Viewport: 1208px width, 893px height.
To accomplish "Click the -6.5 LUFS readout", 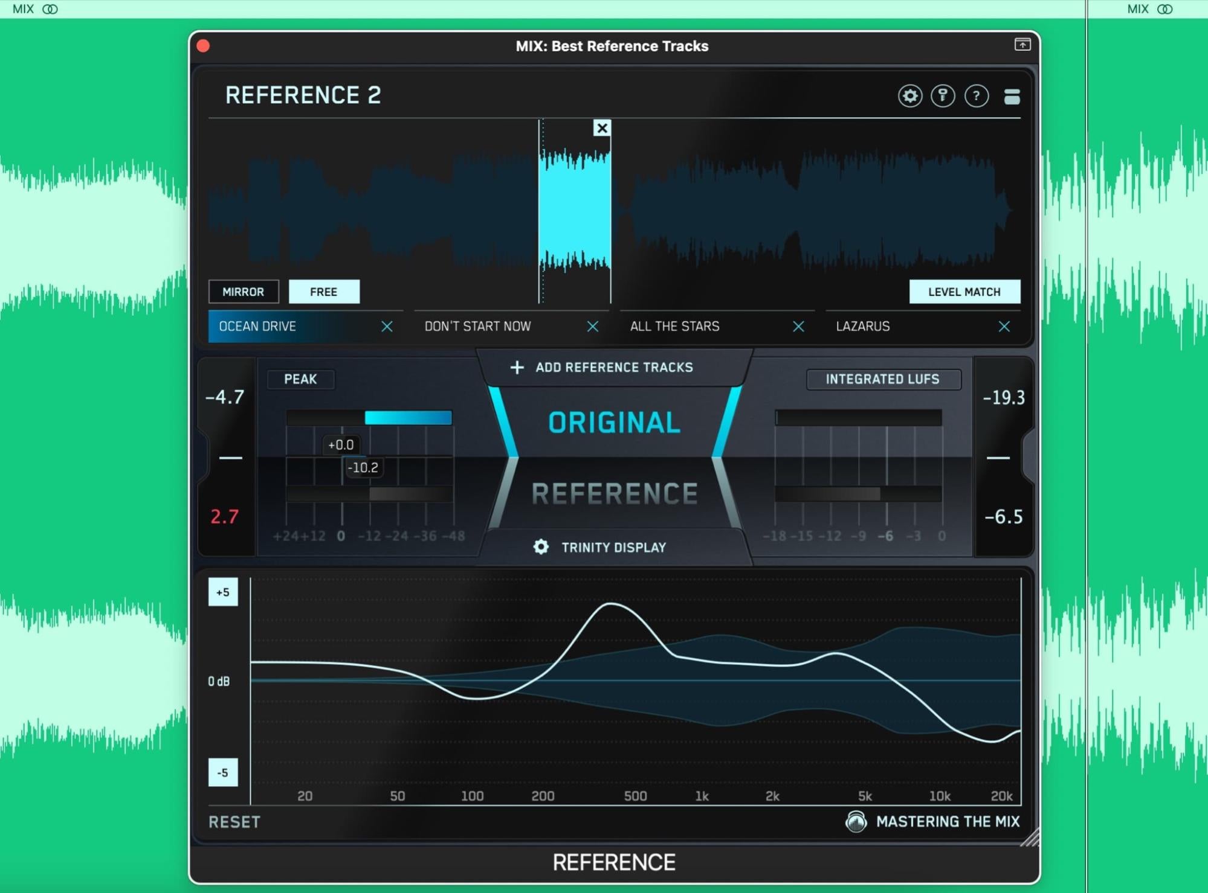I will point(1004,517).
